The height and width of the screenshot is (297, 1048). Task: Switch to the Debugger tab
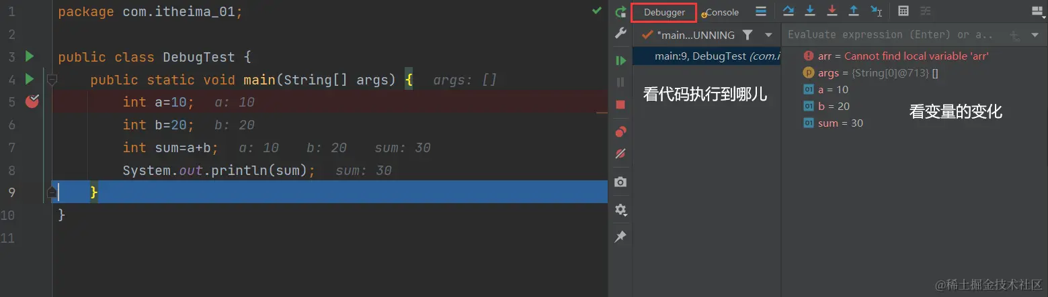point(664,12)
